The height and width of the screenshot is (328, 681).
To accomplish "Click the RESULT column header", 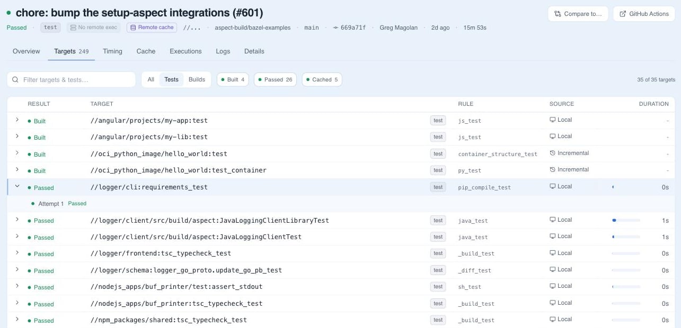I will point(39,104).
